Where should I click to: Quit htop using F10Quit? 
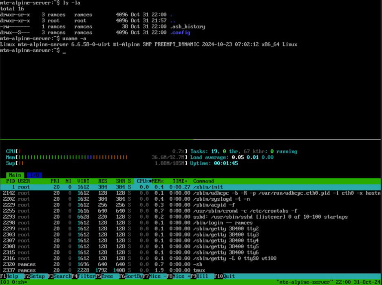[x=224, y=276]
